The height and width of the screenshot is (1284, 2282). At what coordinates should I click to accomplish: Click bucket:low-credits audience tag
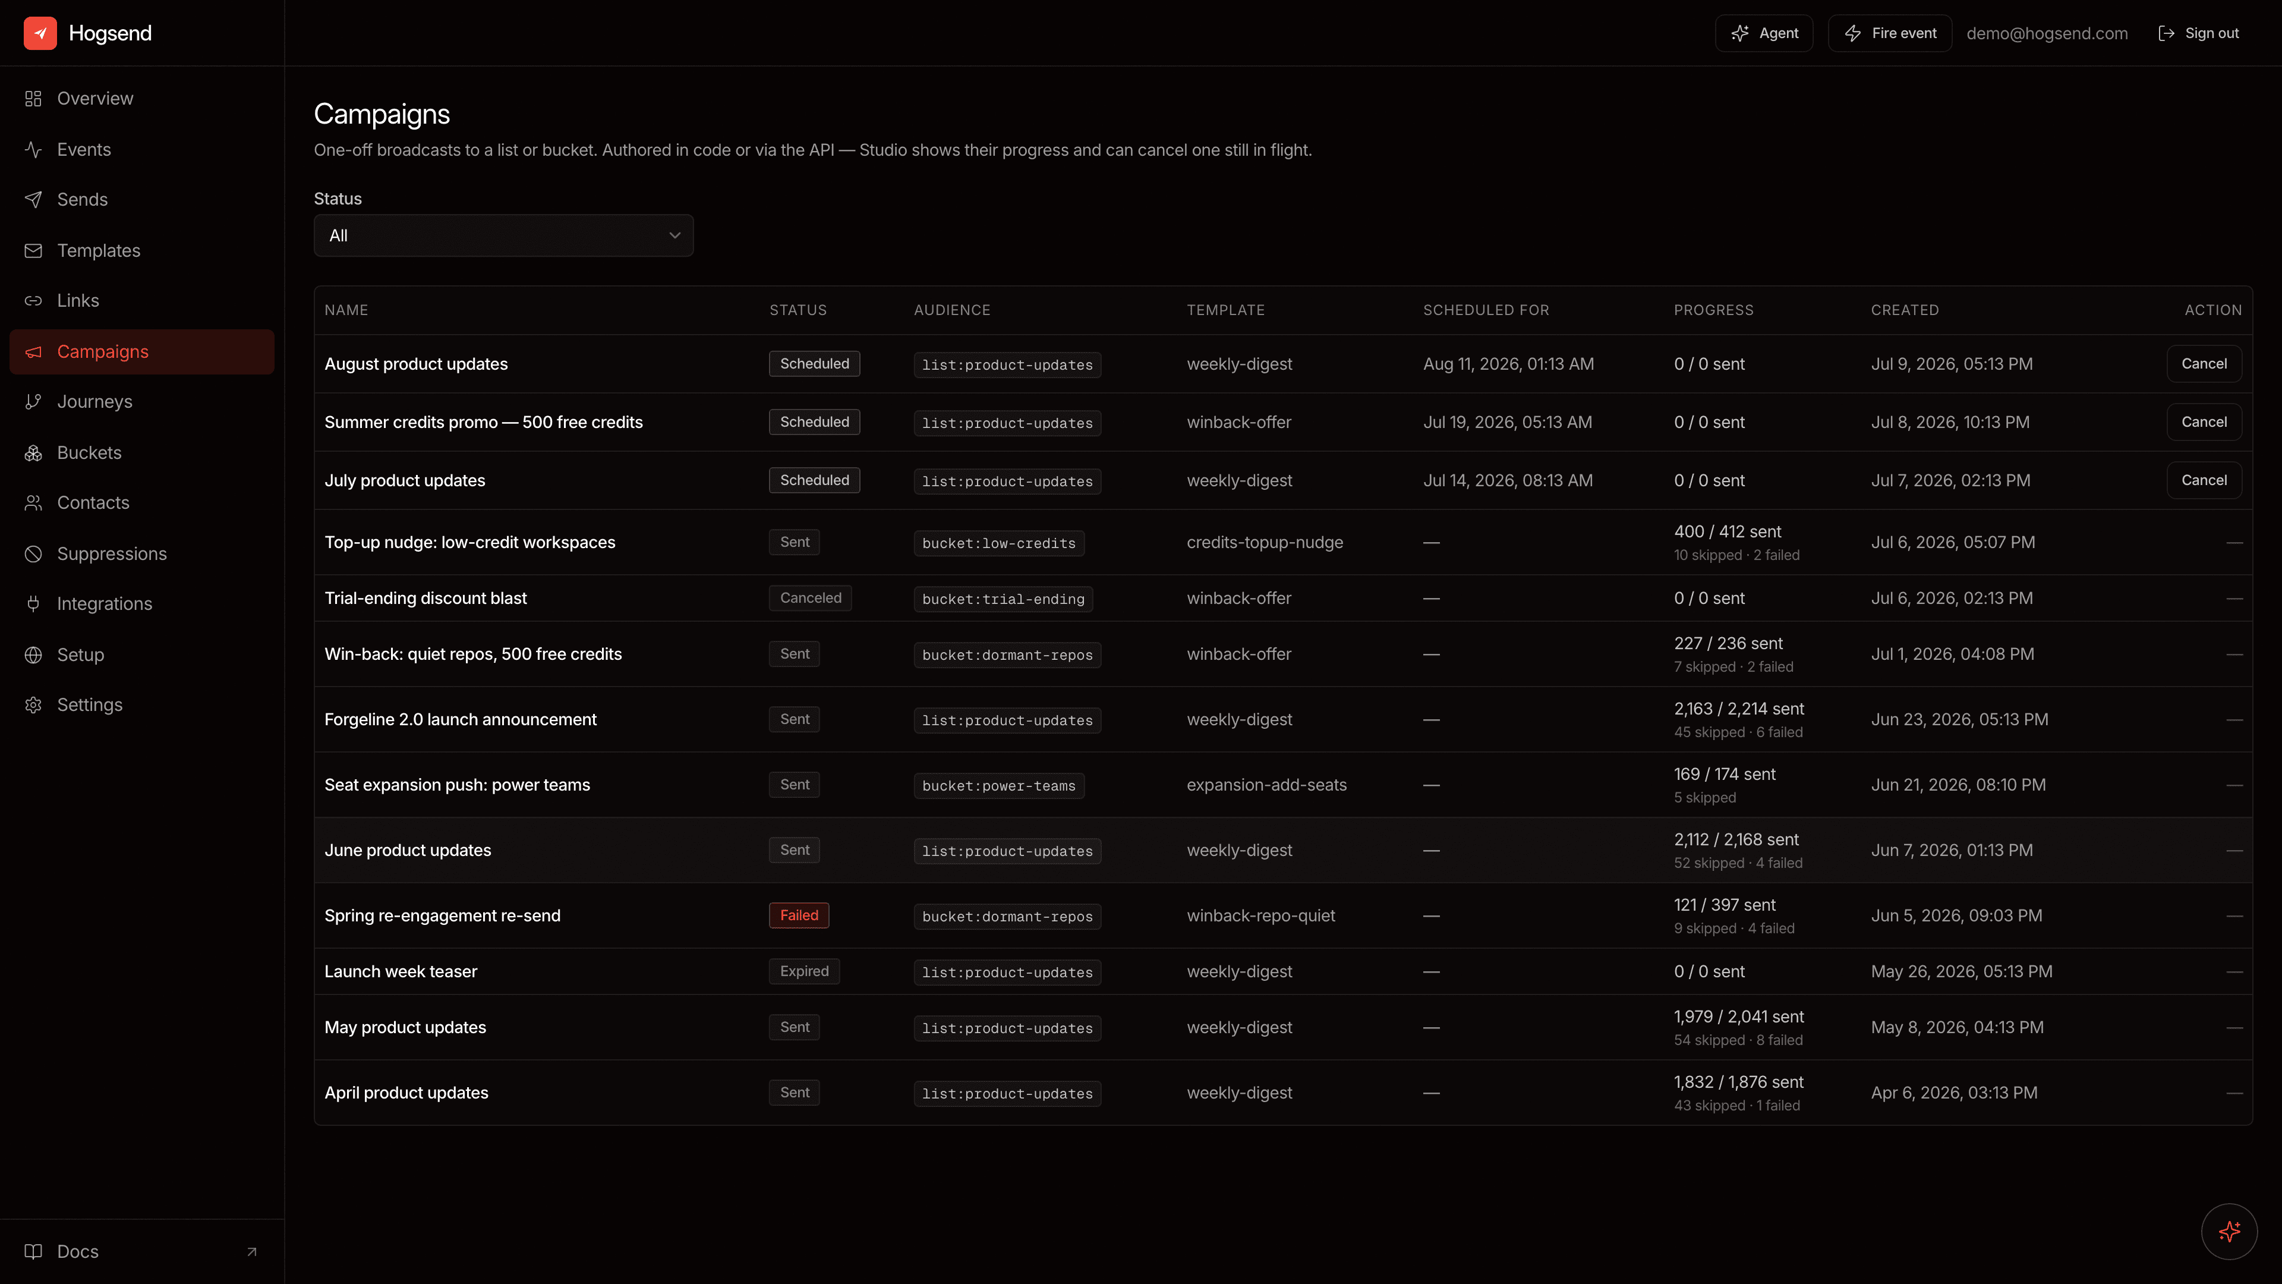[x=998, y=543]
